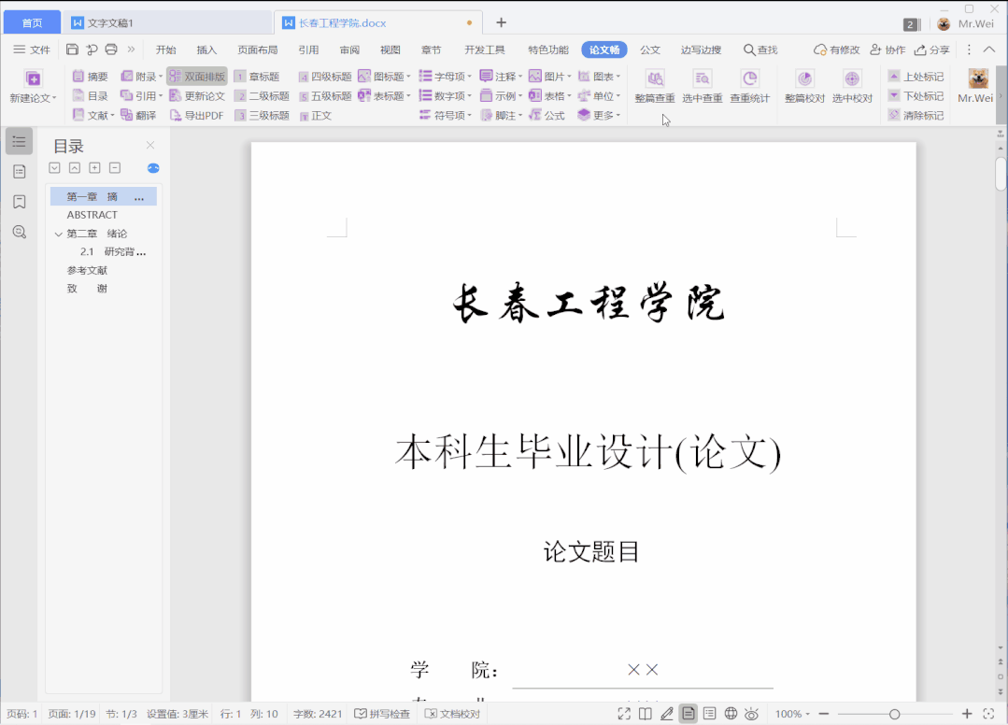This screenshot has height=725, width=1008.
Task: Apply the 章标题 chapter heading style
Action: pyautogui.click(x=265, y=76)
